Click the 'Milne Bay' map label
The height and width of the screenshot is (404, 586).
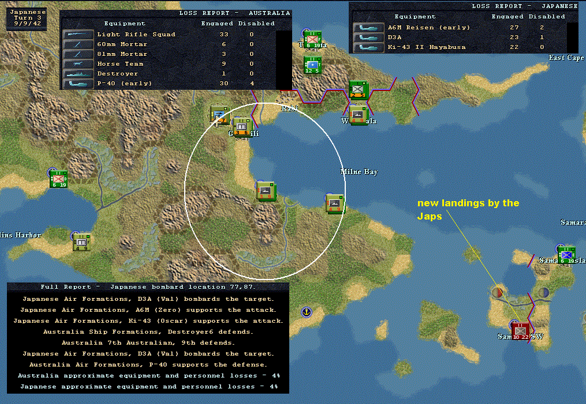(359, 172)
